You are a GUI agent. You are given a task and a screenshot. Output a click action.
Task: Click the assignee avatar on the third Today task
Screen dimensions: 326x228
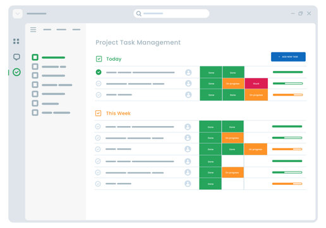[x=188, y=95]
